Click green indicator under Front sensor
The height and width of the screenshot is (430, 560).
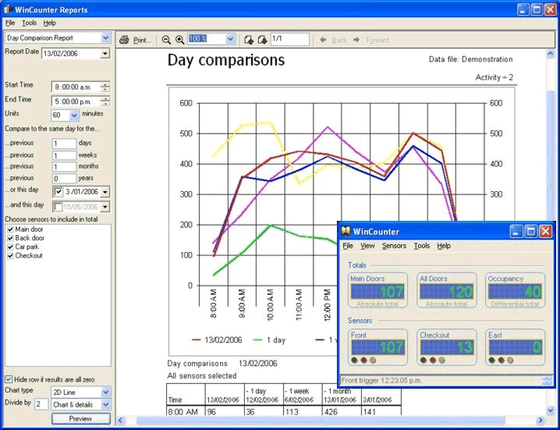coord(354,361)
